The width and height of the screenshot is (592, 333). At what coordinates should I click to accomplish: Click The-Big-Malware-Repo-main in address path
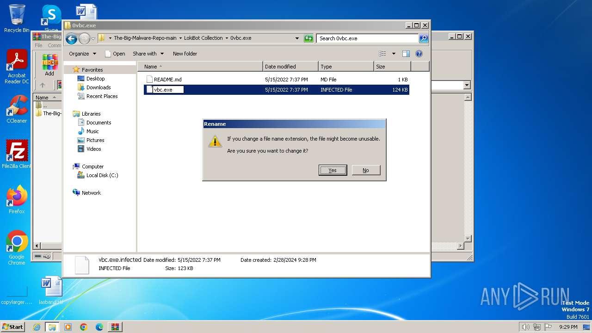pos(145,38)
